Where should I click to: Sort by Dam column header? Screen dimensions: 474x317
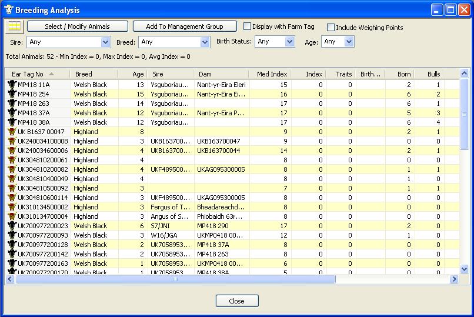(x=221, y=74)
